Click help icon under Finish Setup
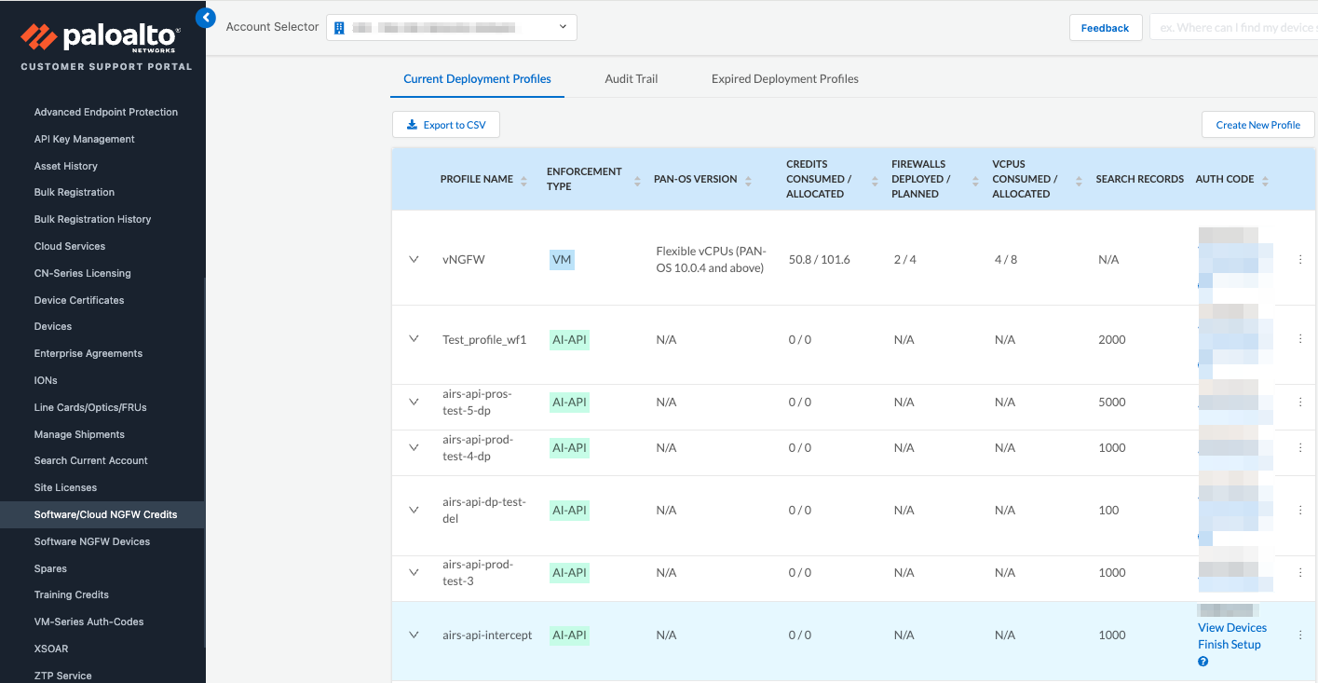1318x683 pixels. pyautogui.click(x=1203, y=662)
